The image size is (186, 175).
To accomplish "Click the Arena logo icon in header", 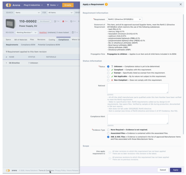I will [9, 5].
